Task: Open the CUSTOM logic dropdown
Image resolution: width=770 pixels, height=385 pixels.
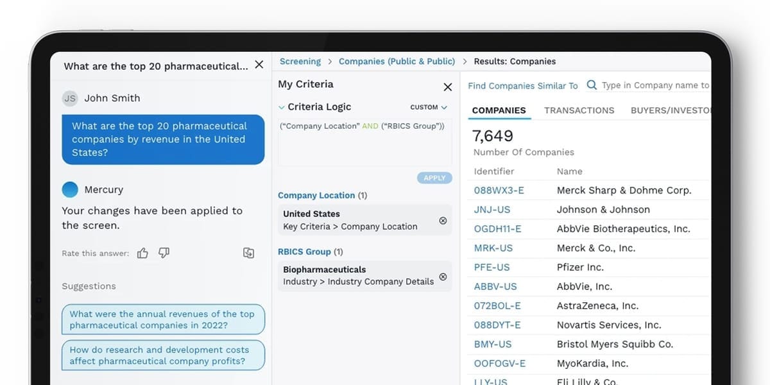Action: tap(429, 107)
